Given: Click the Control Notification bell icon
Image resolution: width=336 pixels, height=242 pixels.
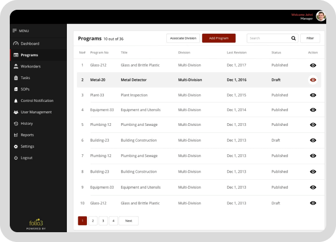Looking at the screenshot, I should 16,101.
